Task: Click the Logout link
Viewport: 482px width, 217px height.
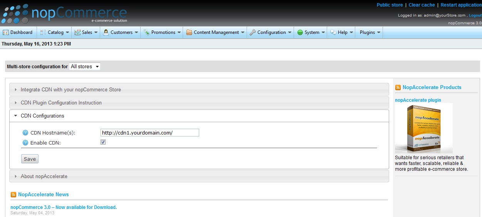Action: click(475, 15)
